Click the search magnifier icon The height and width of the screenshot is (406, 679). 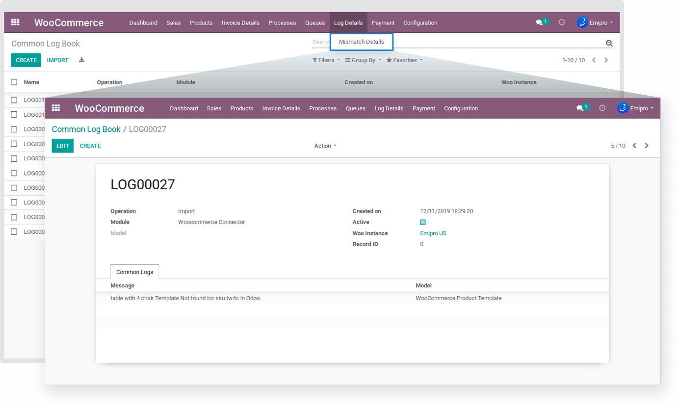click(609, 43)
